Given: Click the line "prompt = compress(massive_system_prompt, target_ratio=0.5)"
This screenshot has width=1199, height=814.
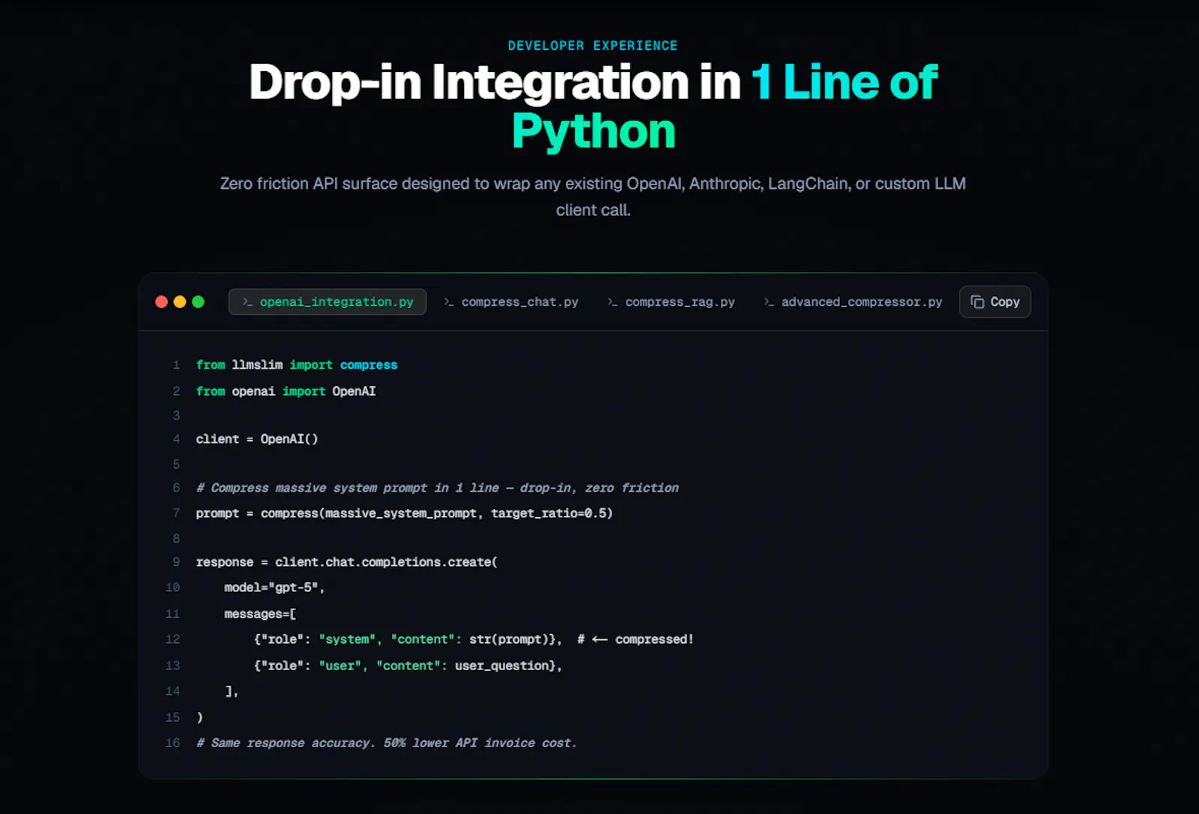Looking at the screenshot, I should pos(405,513).
